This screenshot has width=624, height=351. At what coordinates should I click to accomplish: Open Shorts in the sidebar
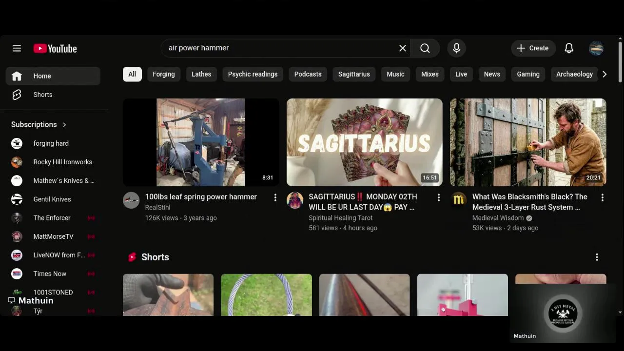click(x=53, y=95)
